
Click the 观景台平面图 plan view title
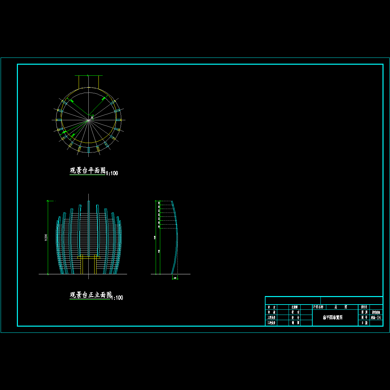pos(88,171)
